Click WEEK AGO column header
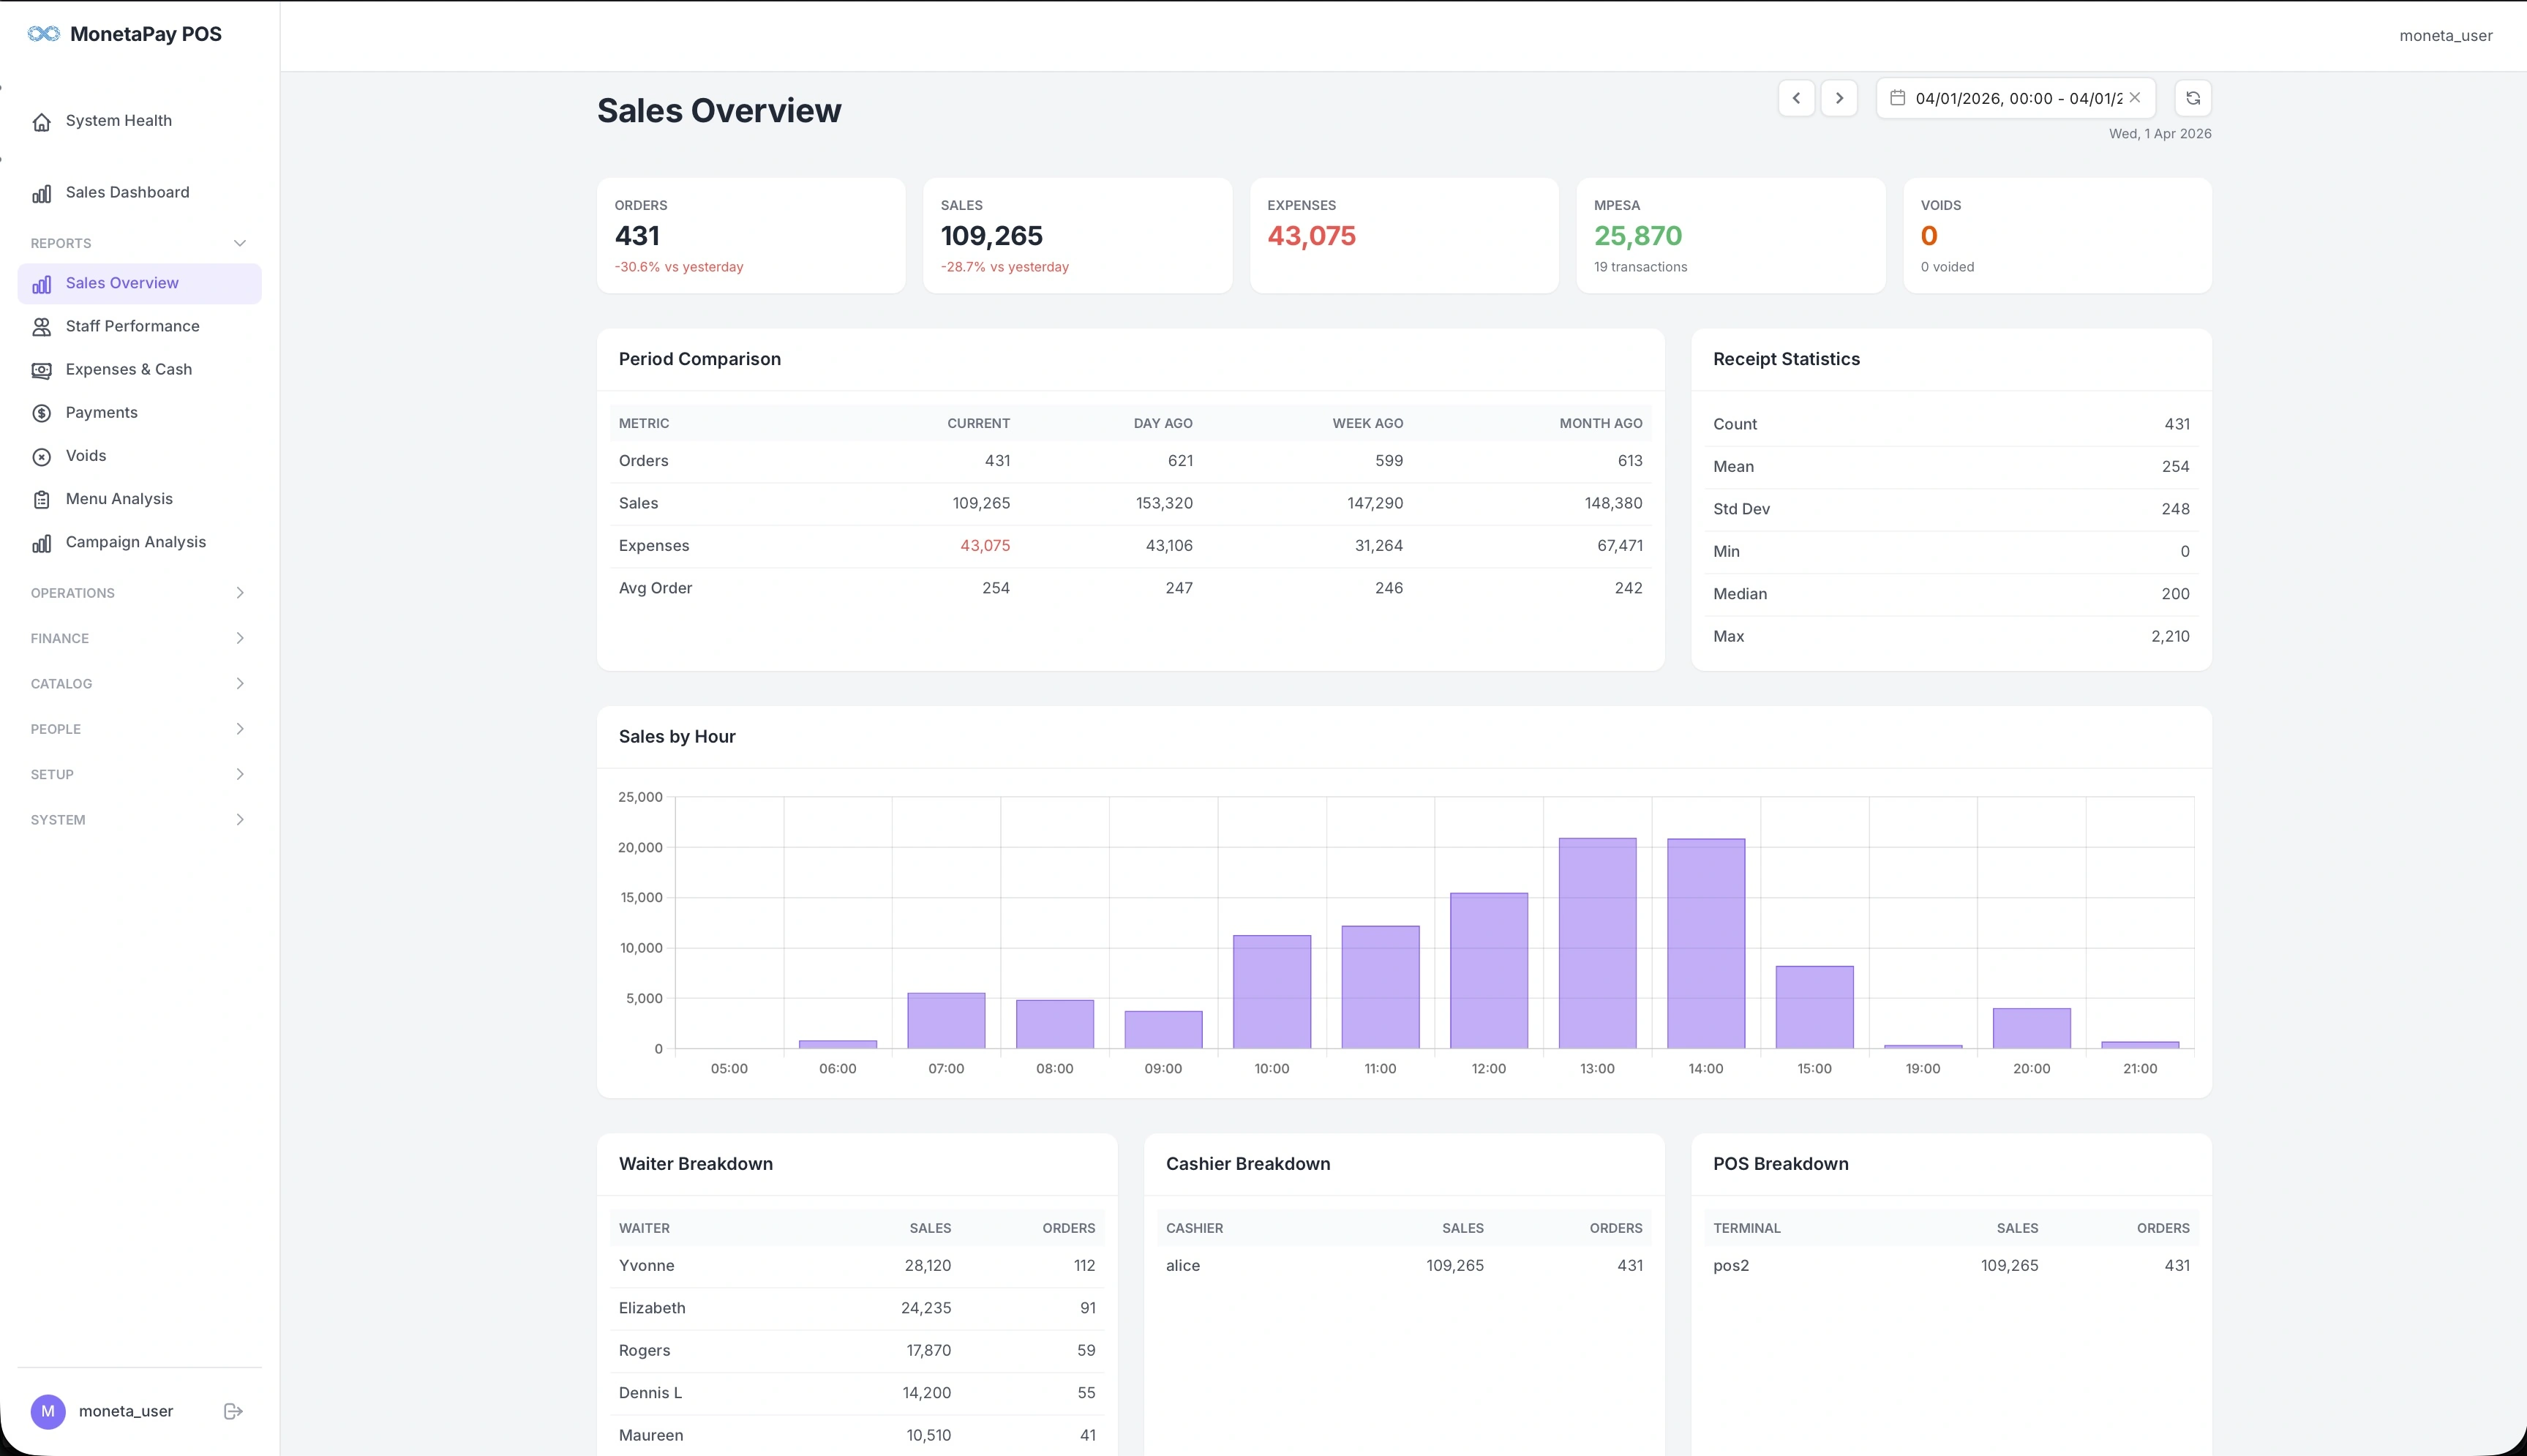The image size is (2527, 1456). point(1367,423)
